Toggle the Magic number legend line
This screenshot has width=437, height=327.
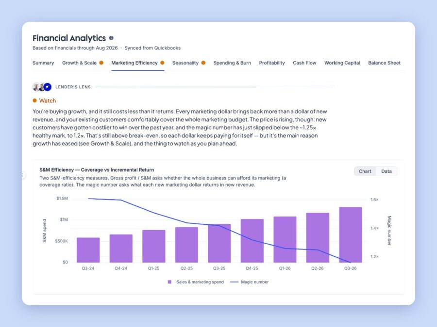[234, 282]
